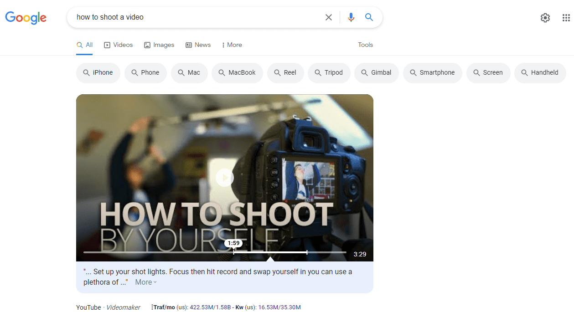Click the YouTube source label
Viewport: 574px width, 312px height.
coord(88,307)
